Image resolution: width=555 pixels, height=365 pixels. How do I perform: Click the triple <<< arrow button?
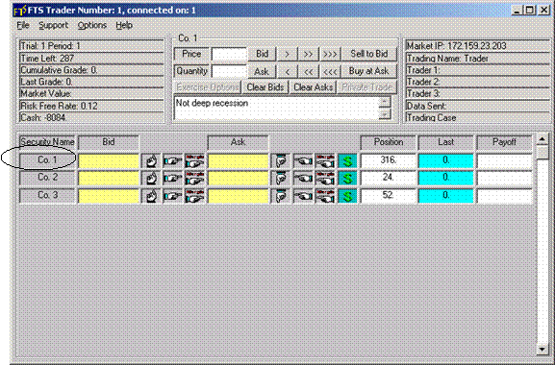click(330, 71)
